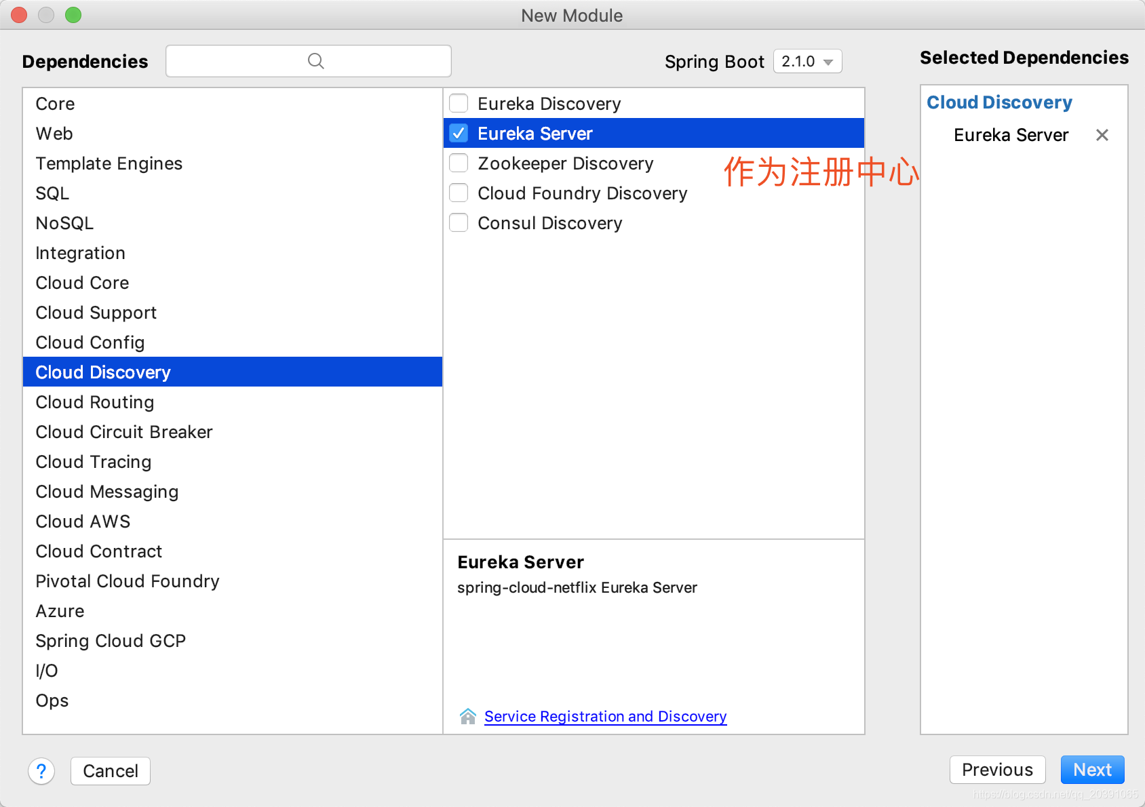Choose Cloud Circuit Breaker category

pos(233,432)
